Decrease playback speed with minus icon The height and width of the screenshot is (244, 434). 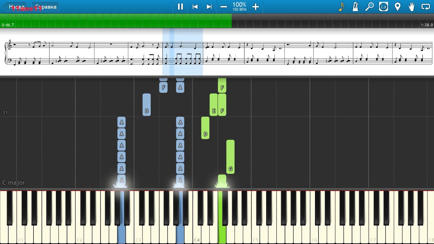pyautogui.click(x=223, y=7)
